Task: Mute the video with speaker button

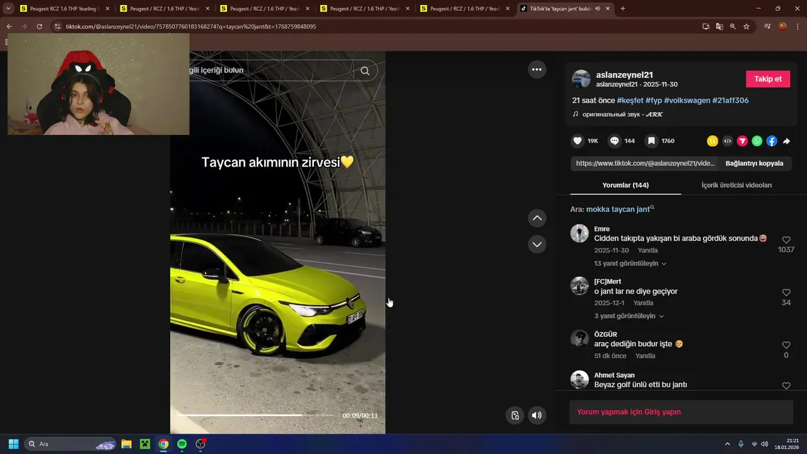Action: coord(537,415)
